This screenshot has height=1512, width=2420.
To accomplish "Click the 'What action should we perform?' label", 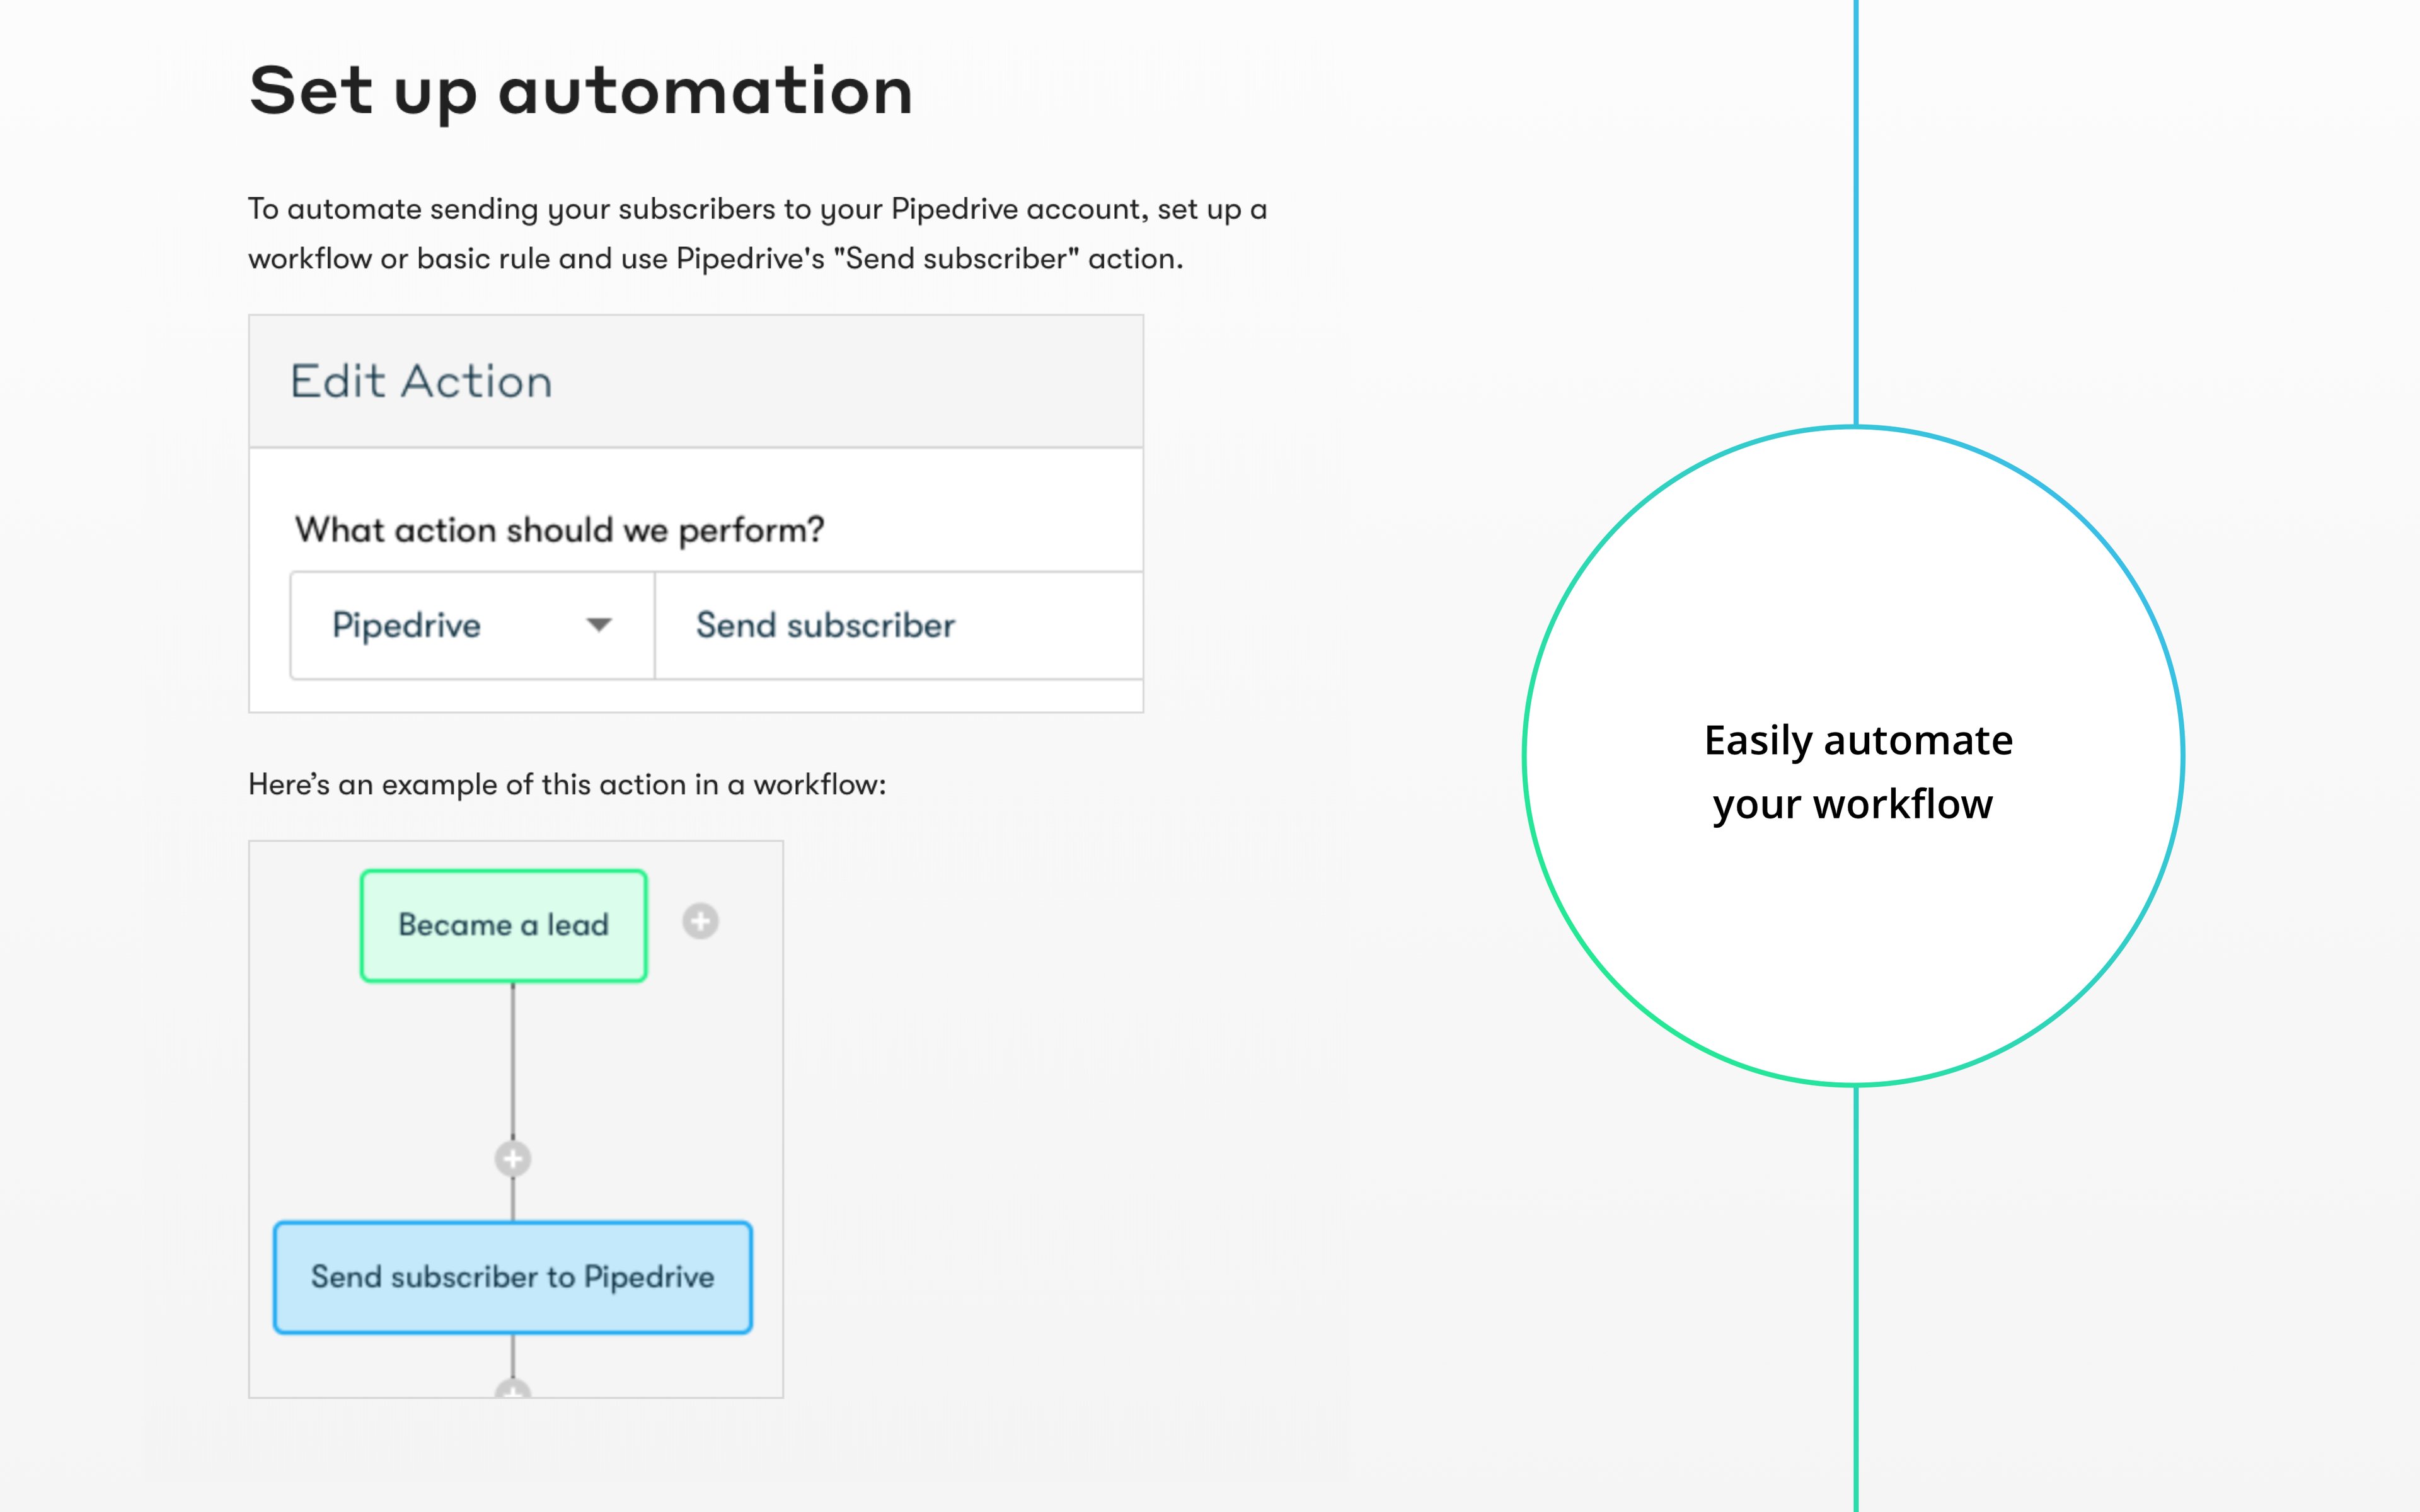I will [560, 530].
